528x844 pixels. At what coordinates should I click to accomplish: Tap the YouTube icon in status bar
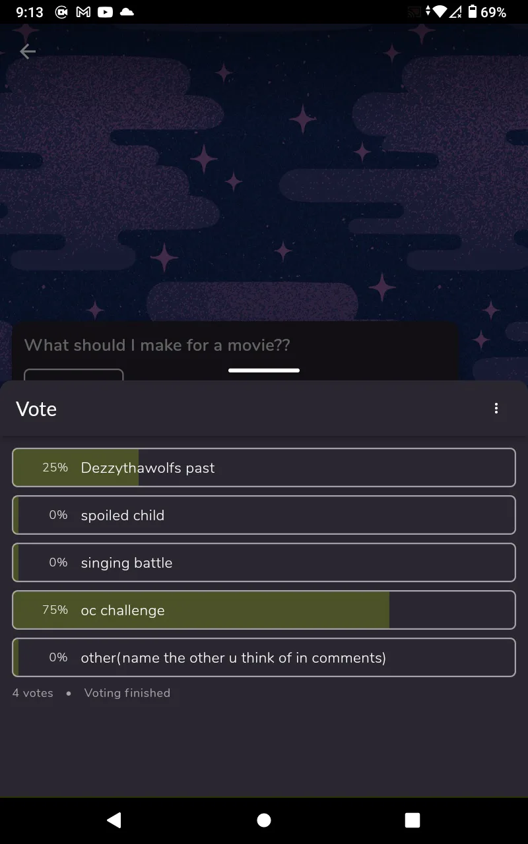(105, 12)
